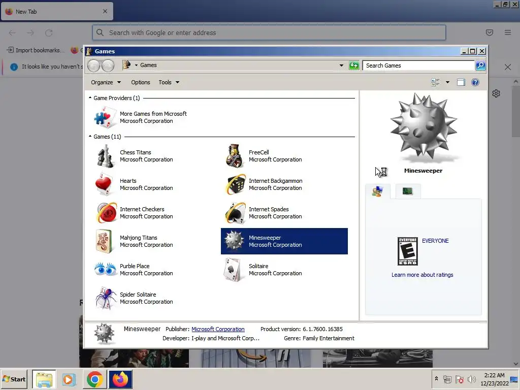The width and height of the screenshot is (520, 390).
Task: Click into the Search Games field
Action: coord(418,66)
